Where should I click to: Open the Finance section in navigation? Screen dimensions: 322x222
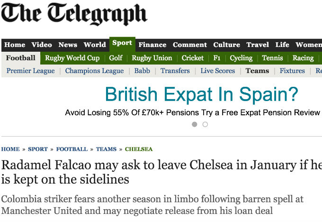(x=152, y=45)
